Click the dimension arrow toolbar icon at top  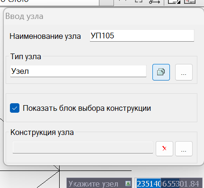154,2
